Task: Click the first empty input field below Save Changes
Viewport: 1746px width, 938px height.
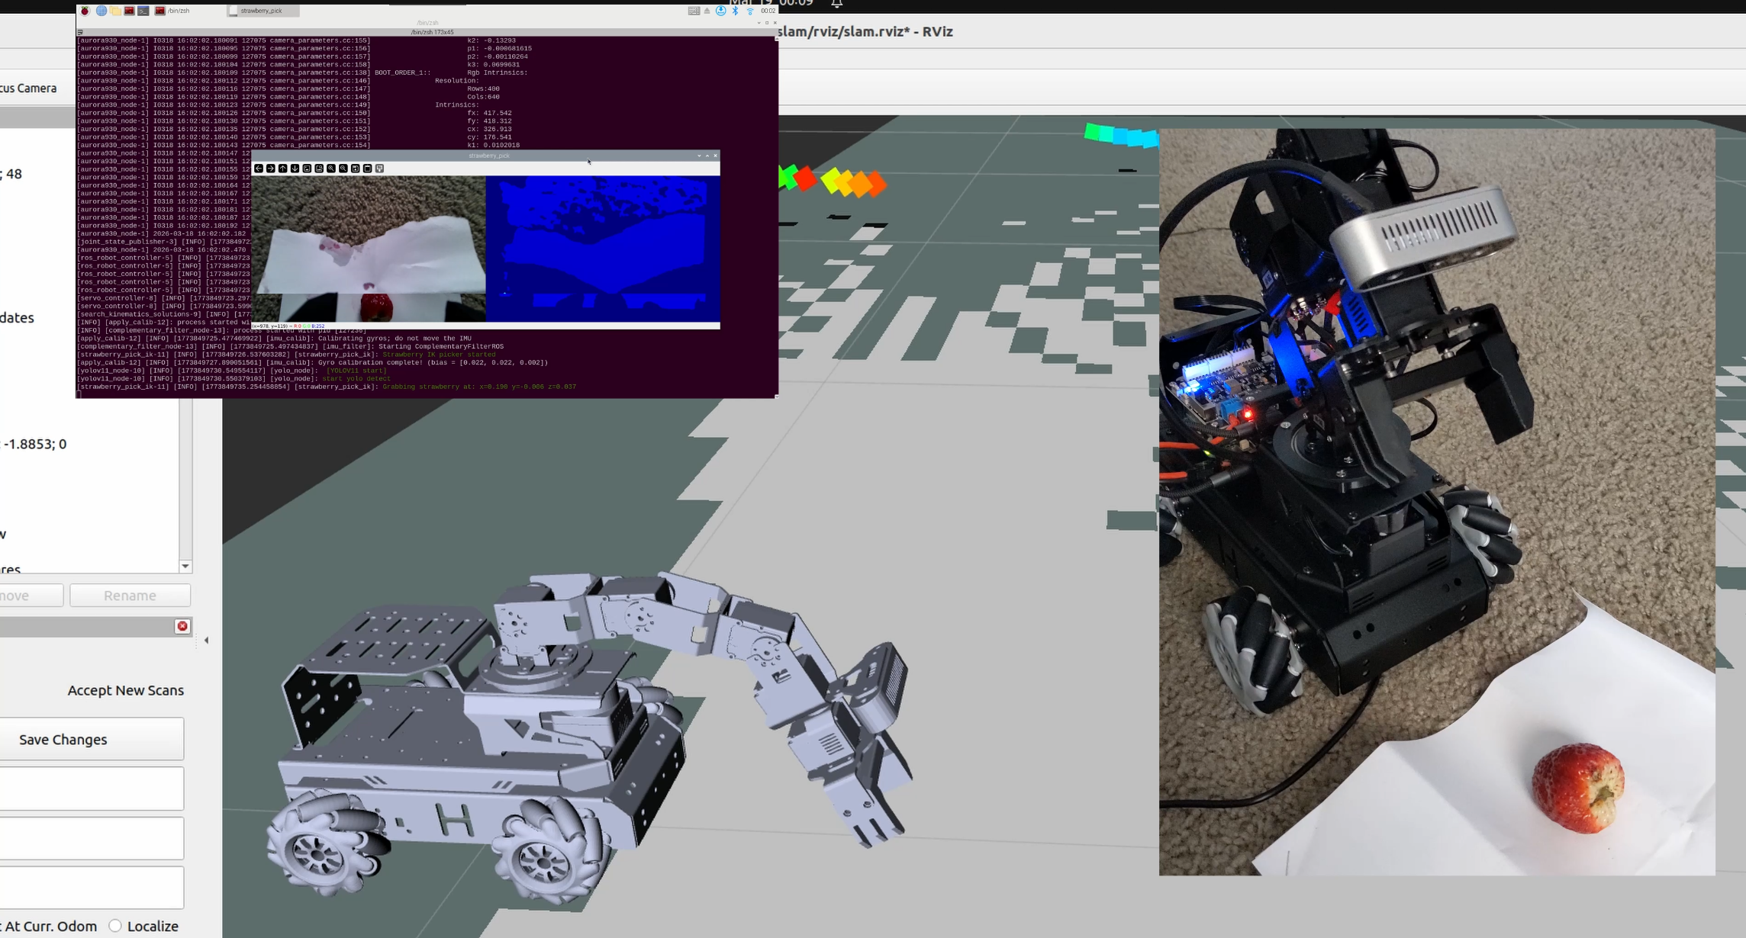Action: click(92, 789)
